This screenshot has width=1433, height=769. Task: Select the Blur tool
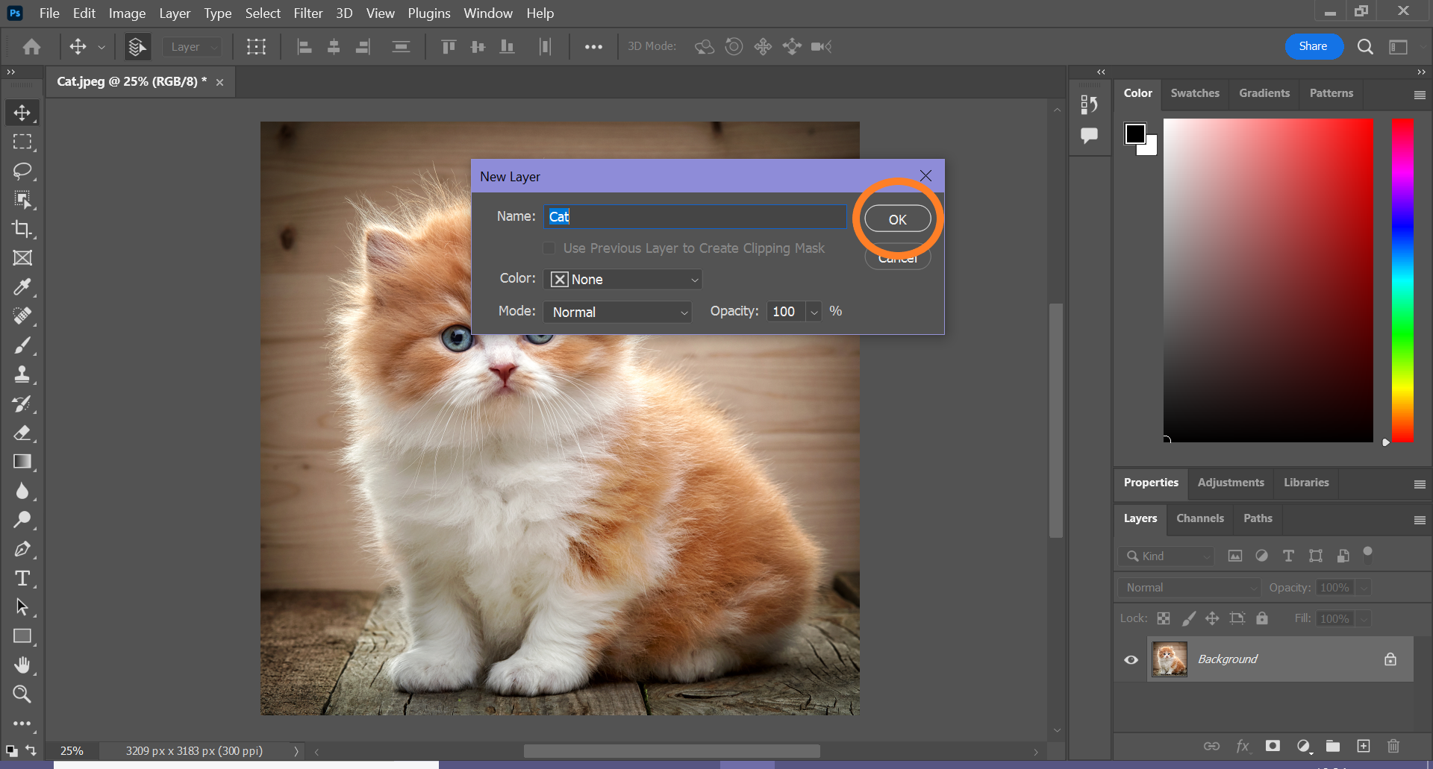click(x=22, y=491)
